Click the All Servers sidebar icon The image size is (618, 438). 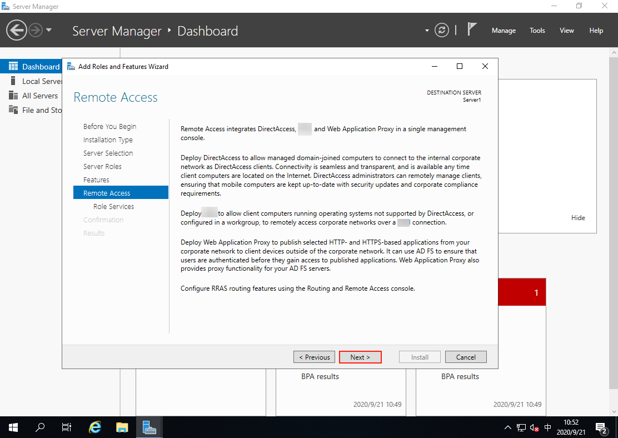[13, 96]
